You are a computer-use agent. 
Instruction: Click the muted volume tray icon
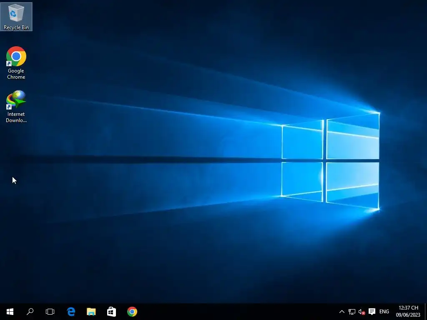click(x=362, y=312)
